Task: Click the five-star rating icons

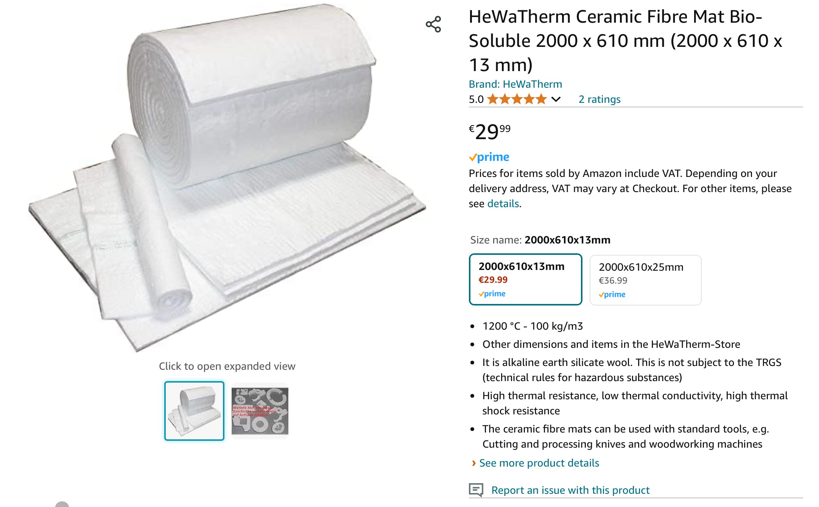Action: [517, 99]
